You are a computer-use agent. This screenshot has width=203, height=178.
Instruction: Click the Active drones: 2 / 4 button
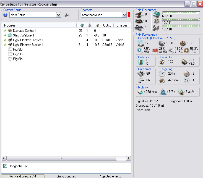coord(23,176)
